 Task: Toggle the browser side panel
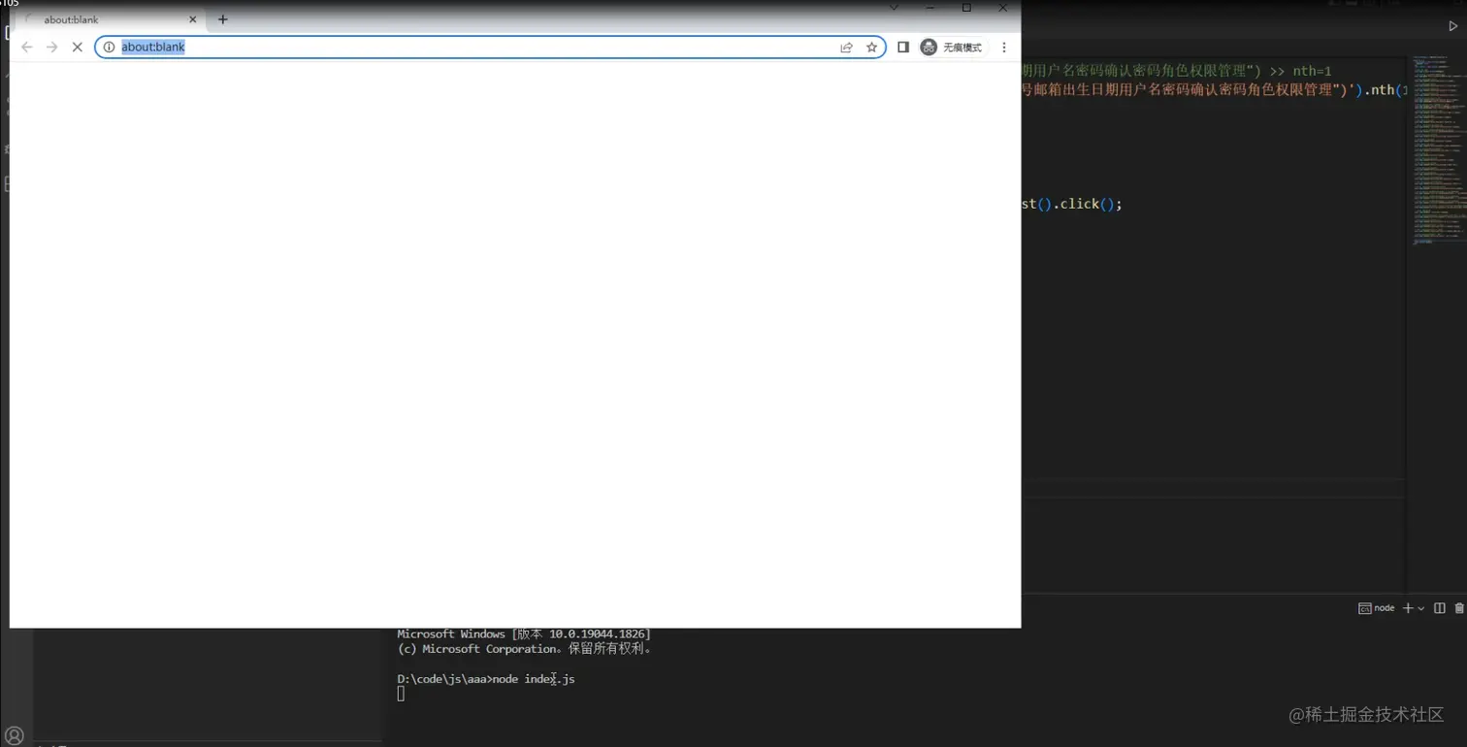coord(902,47)
